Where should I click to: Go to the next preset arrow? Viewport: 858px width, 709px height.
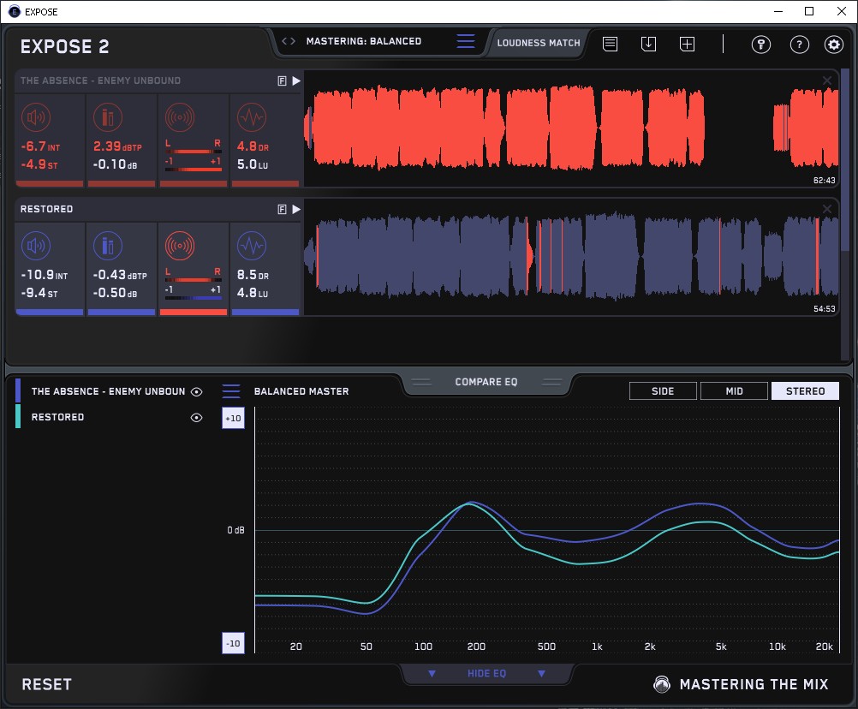point(293,41)
